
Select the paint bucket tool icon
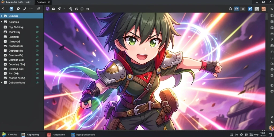[54, 9]
